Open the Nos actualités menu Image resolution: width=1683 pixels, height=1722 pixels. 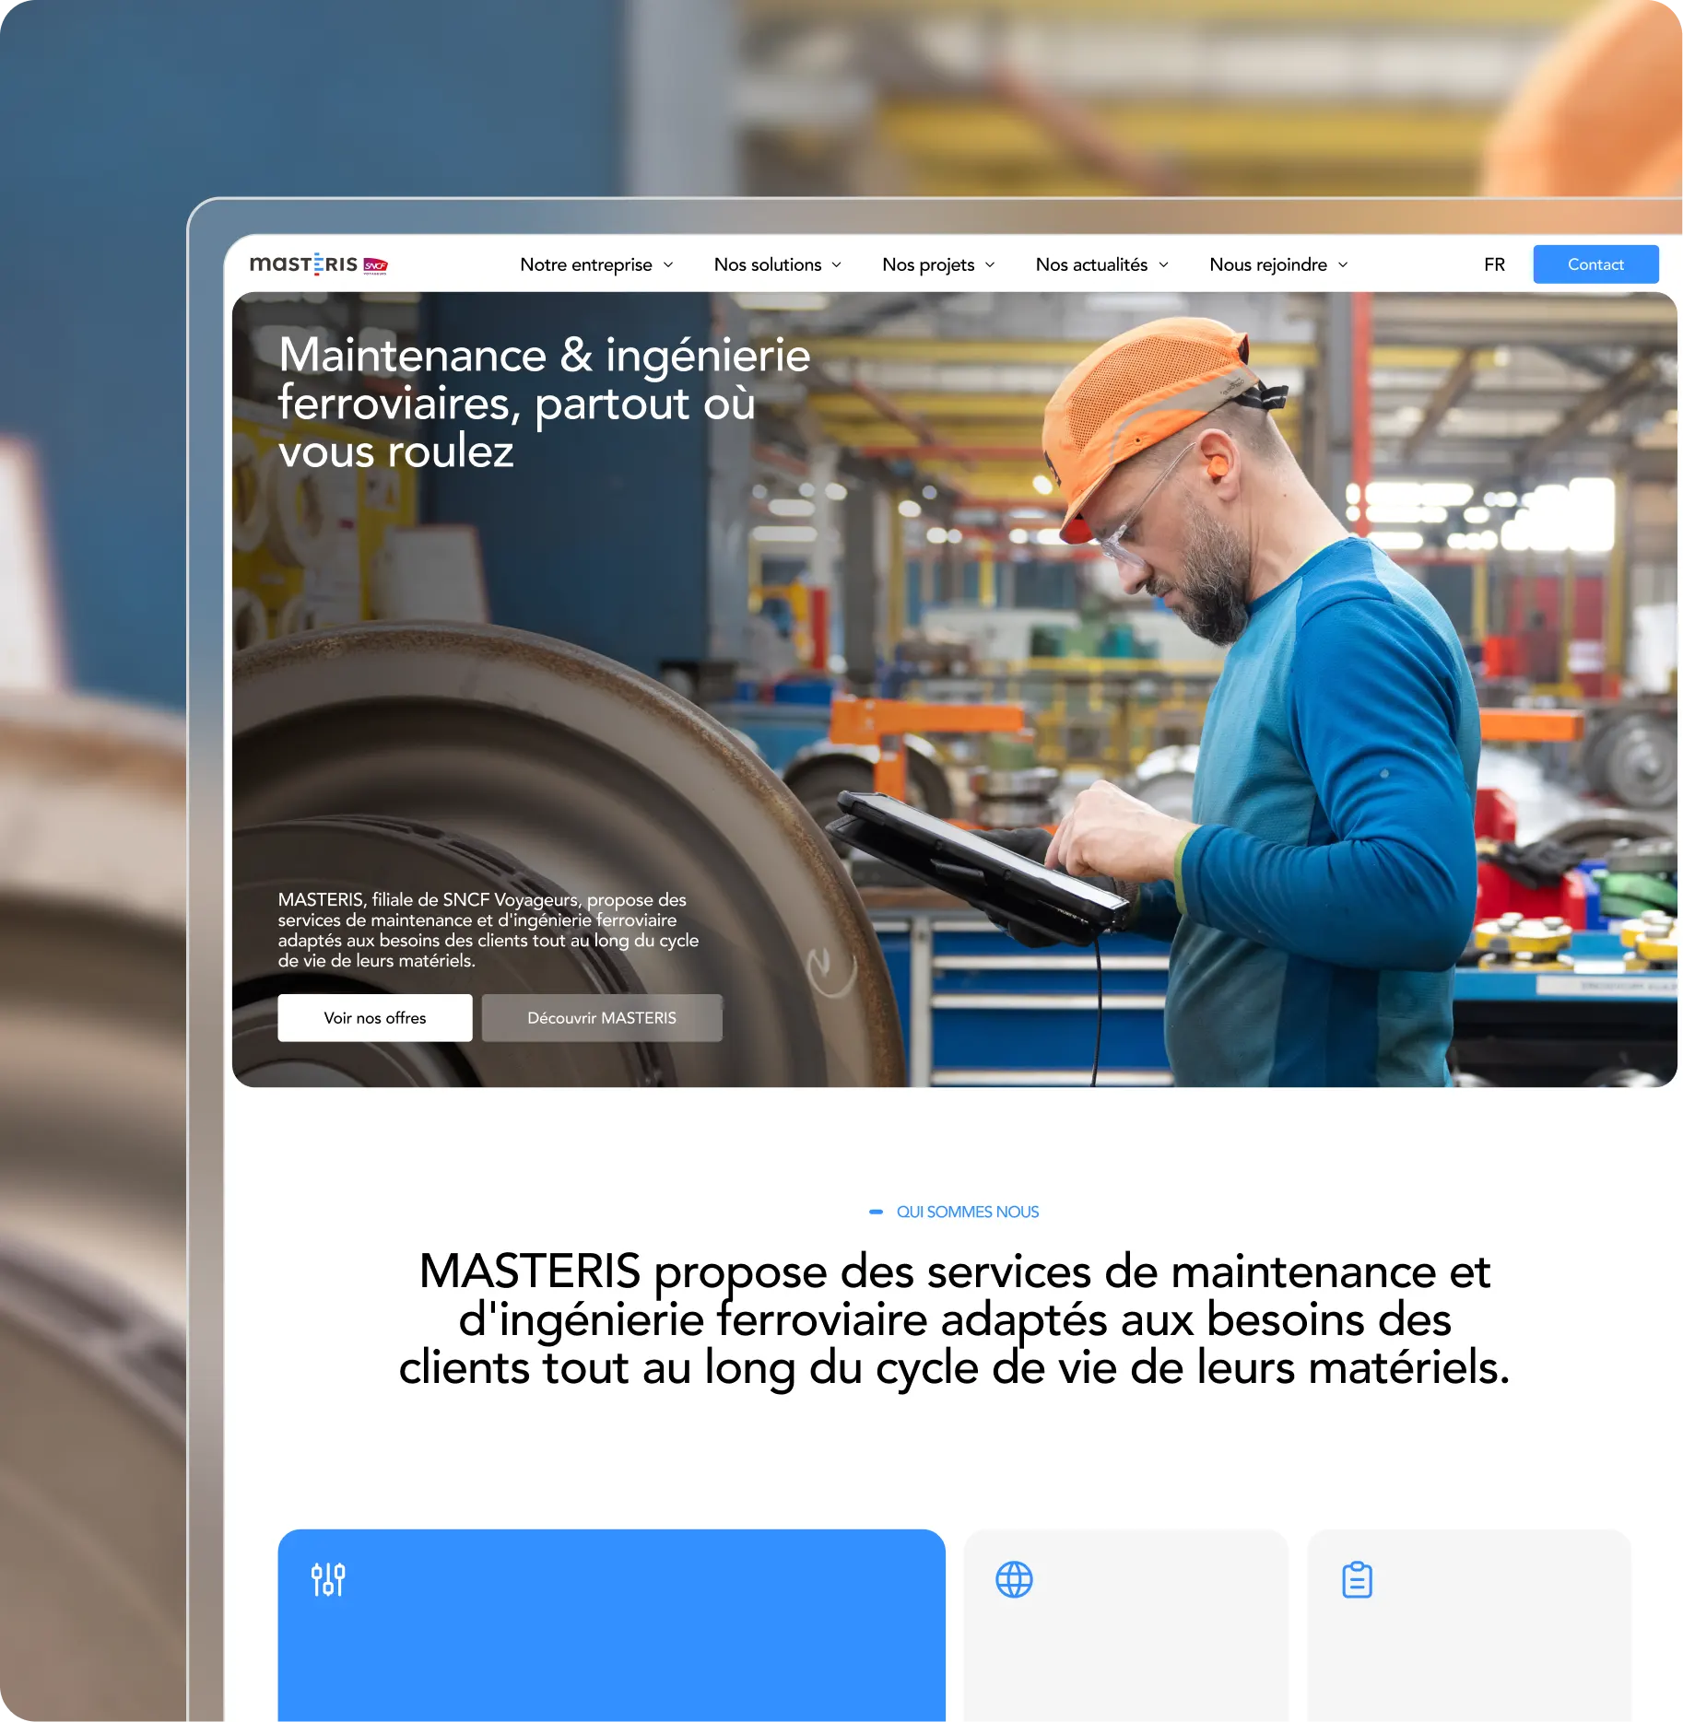click(x=1091, y=264)
